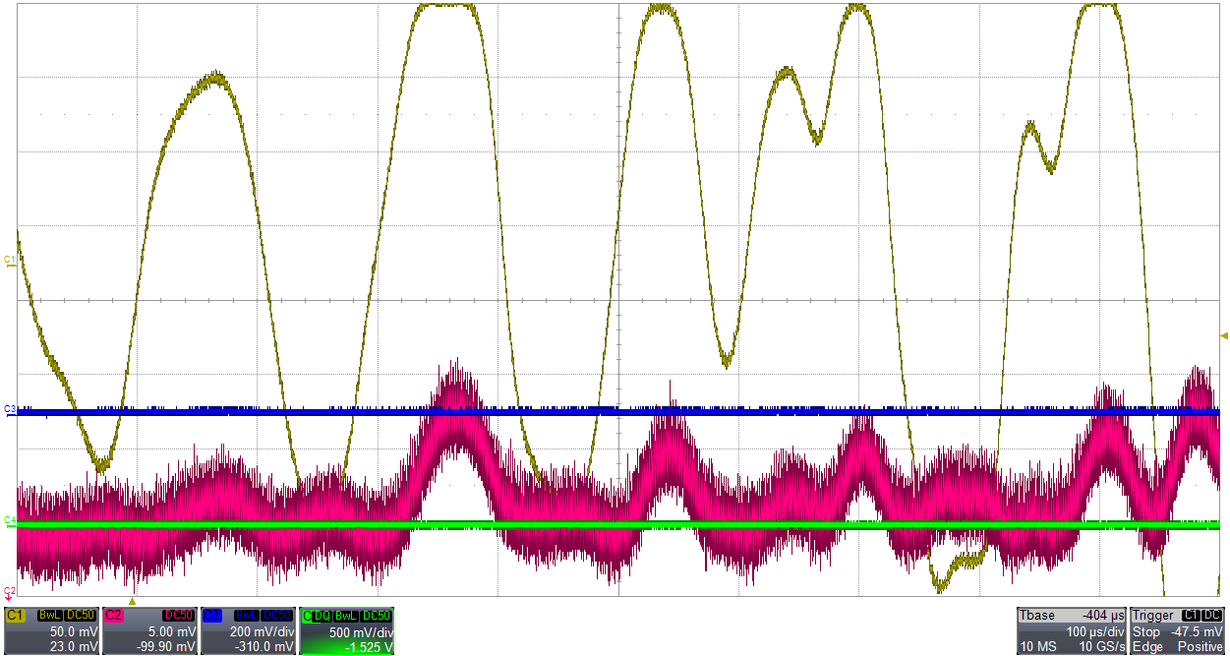1230x656 pixels.
Task: Click the C1 scale value 50.0 mV
Action: click(74, 631)
